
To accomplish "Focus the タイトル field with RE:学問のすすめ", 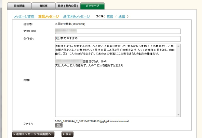I will 118,39.
